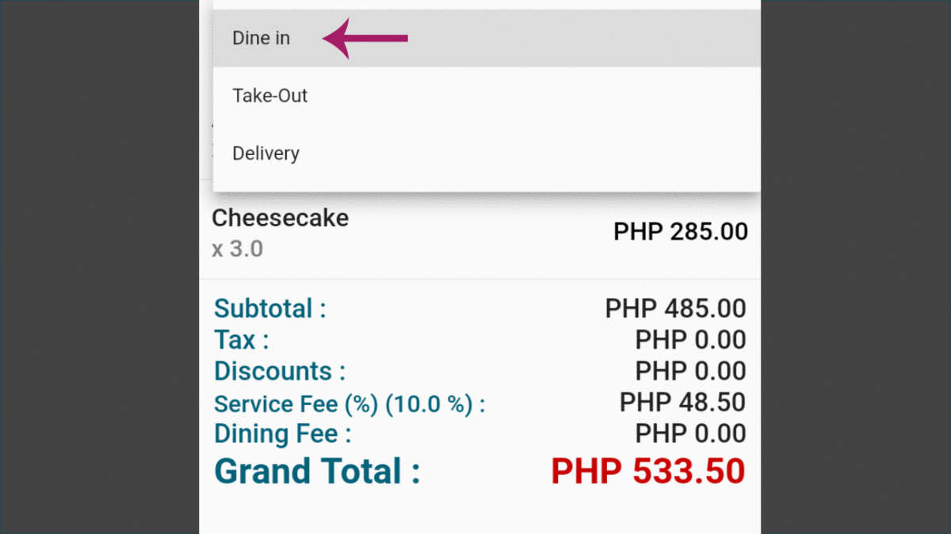Open the Cheesecake order item
The width and height of the screenshot is (951, 534).
479,233
